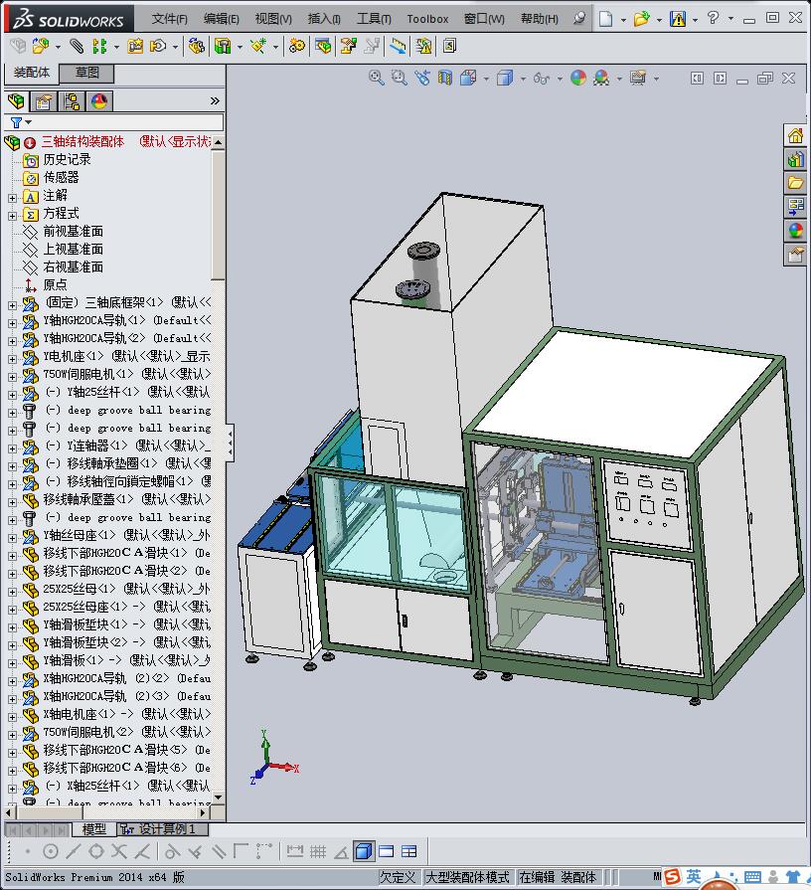Click the paperclip Mate icon in toolbar
The image size is (811, 890).
pyautogui.click(x=76, y=46)
